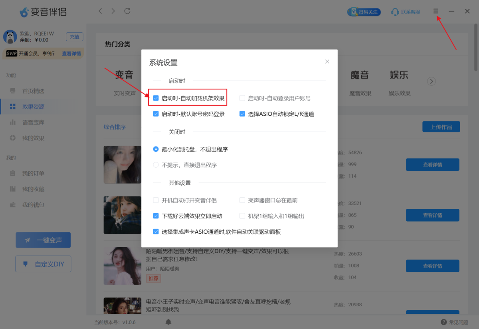Click the panda user avatar
The width and height of the screenshot is (479, 329).
10,37
